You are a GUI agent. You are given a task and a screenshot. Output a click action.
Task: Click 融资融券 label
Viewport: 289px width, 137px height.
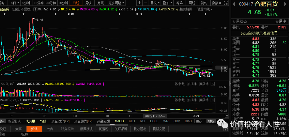pos(186,9)
